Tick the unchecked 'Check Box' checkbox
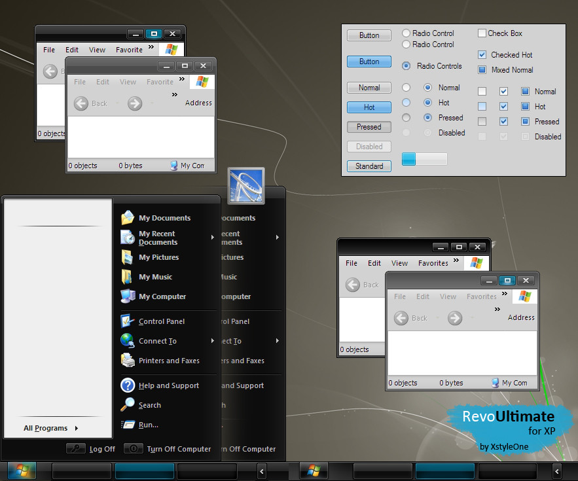 [482, 33]
